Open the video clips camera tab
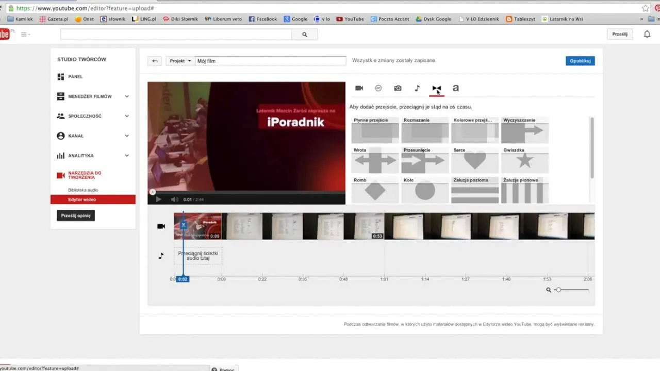660x371 pixels. click(x=359, y=88)
